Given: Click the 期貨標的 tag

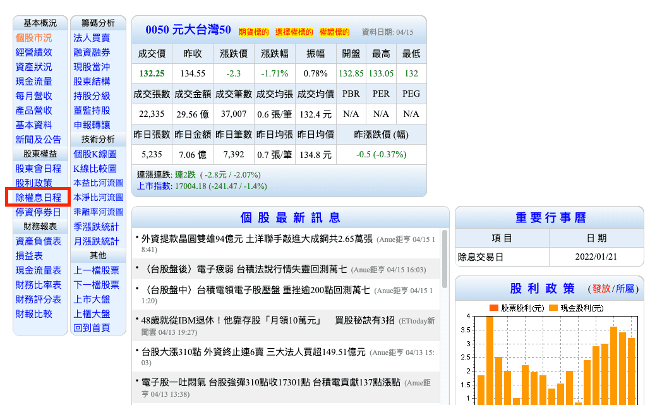Looking at the screenshot, I should (x=254, y=32).
